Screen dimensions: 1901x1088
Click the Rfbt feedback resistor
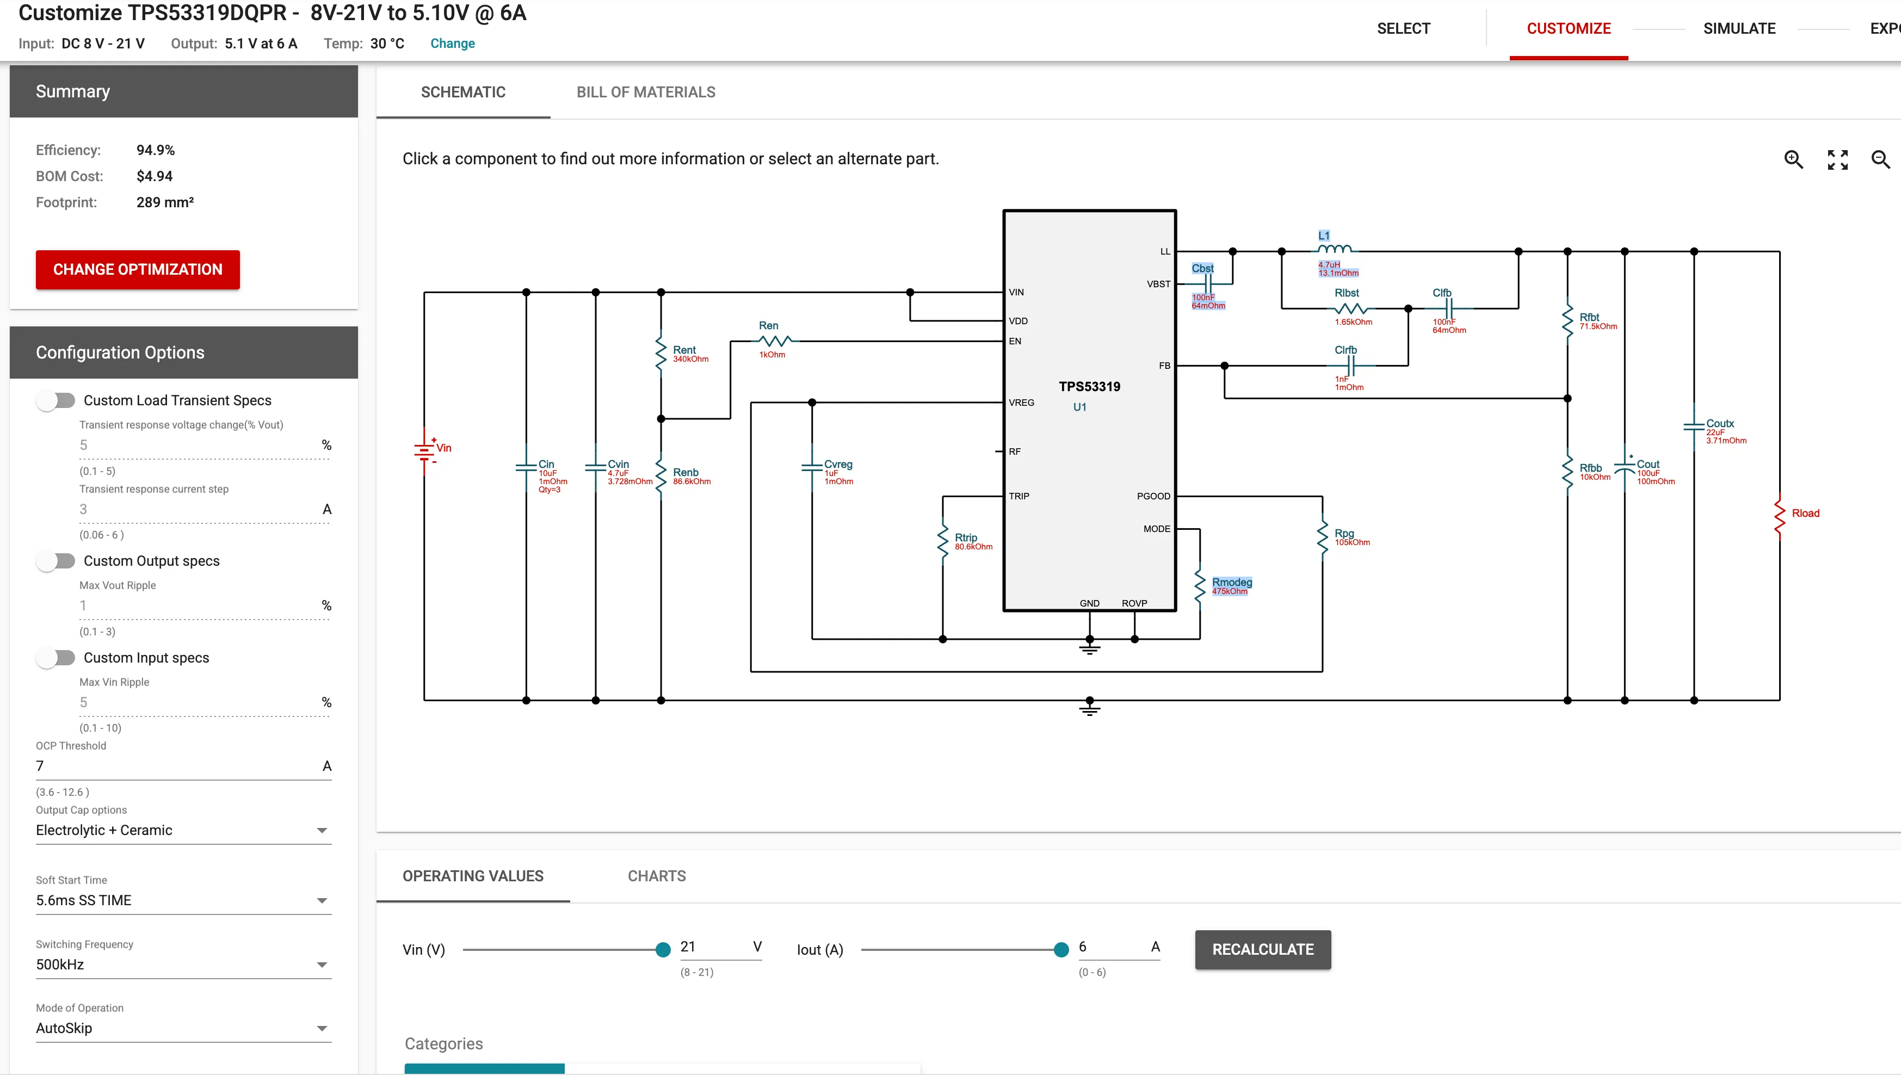(1567, 320)
